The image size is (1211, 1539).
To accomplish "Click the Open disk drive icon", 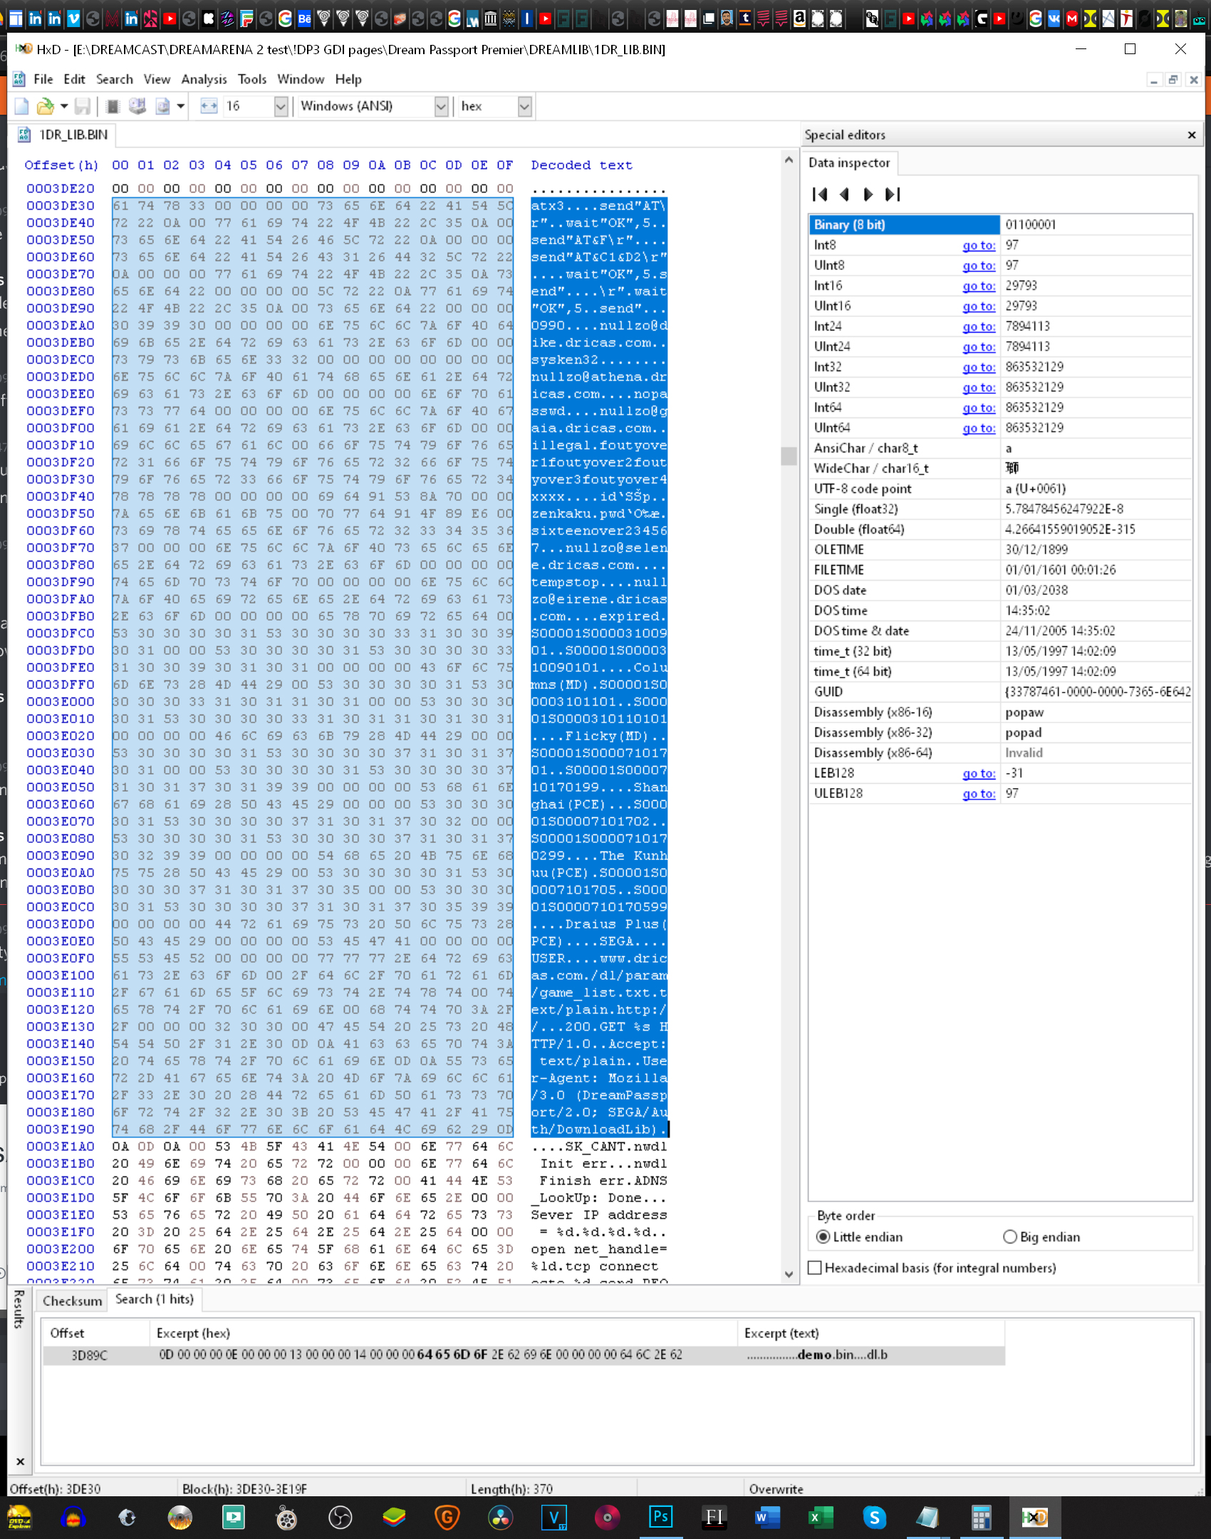I will coord(137,106).
